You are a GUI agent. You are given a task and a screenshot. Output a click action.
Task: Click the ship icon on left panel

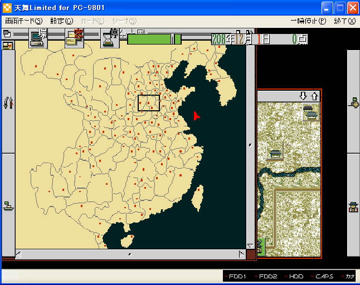[x=8, y=205]
